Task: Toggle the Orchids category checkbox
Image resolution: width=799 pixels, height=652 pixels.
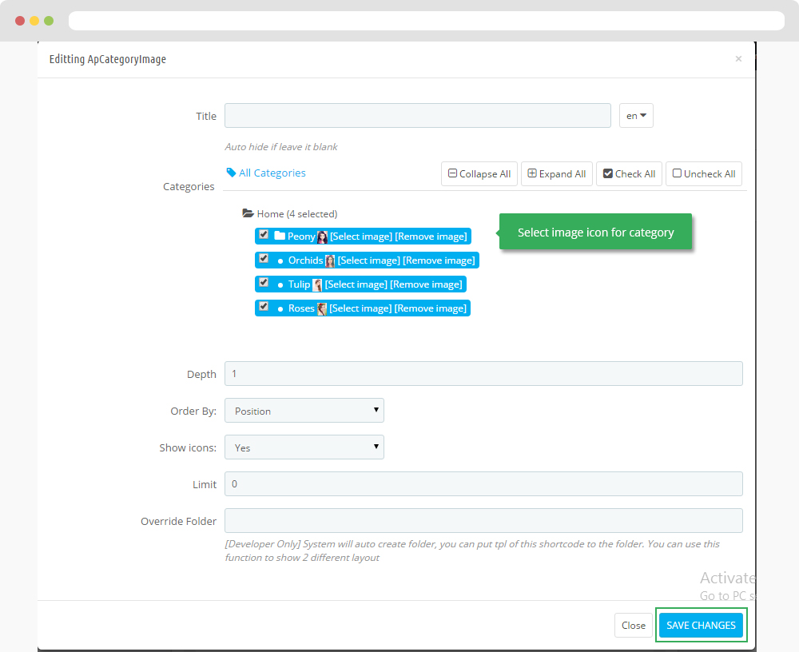Action: tap(264, 259)
